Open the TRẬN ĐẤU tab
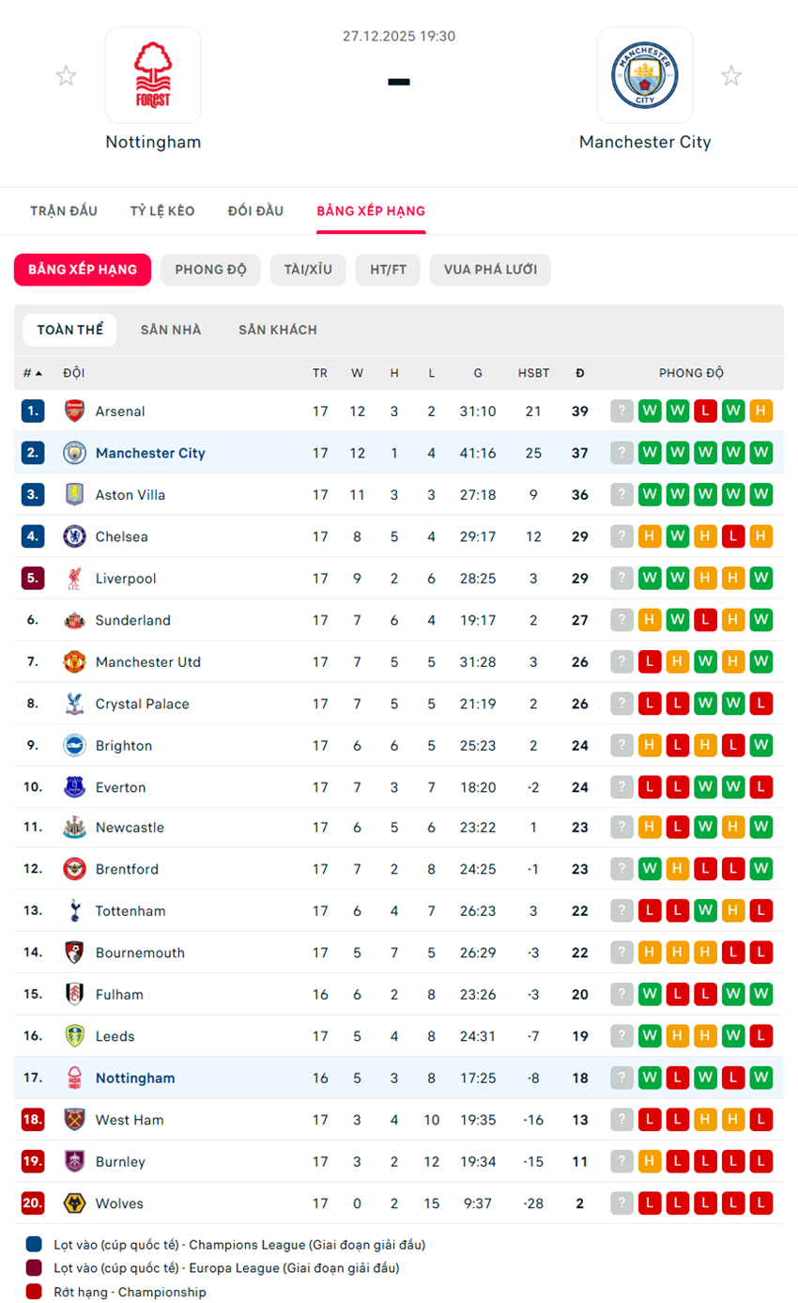 point(63,210)
